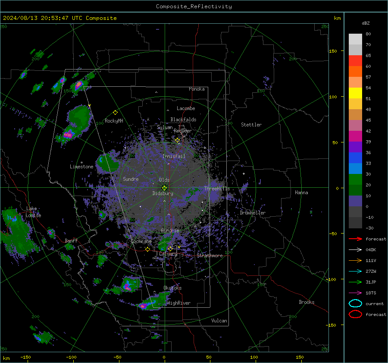The image size is (388, 363).
Task: Click the yellow diamond marker below Cochrane
Action: click(147, 249)
